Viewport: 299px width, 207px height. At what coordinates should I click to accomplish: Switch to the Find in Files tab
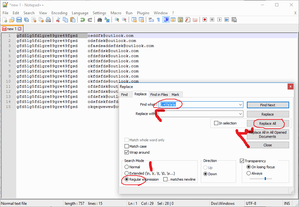point(159,95)
